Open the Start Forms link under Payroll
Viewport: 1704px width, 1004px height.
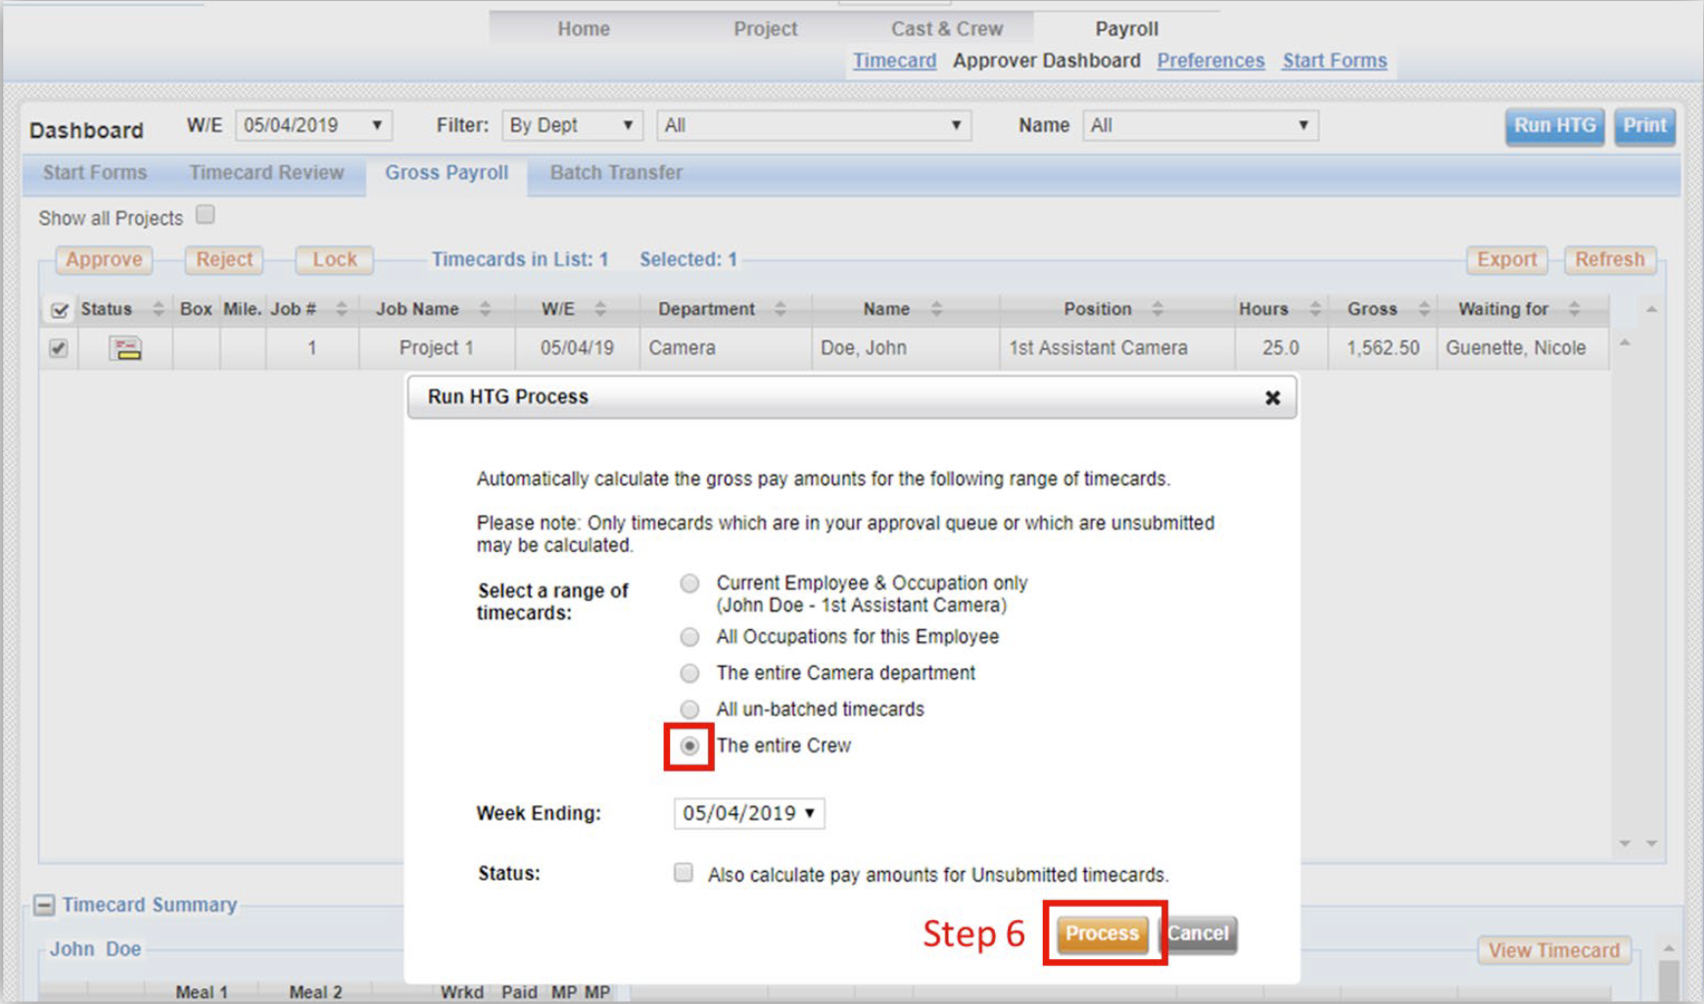click(1335, 61)
